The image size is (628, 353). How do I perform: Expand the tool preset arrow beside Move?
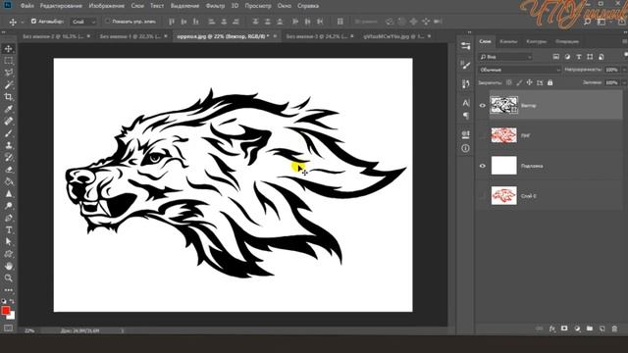[x=22, y=22]
